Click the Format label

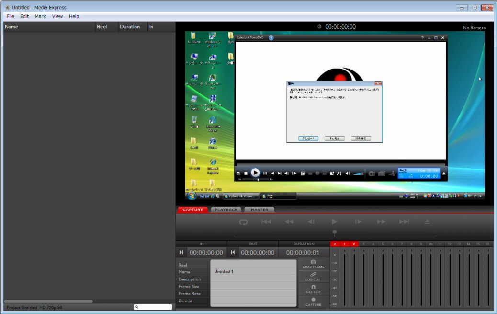coord(185,301)
